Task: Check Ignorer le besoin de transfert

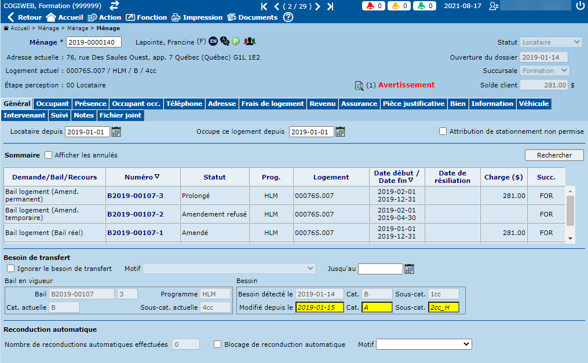Action: pyautogui.click(x=11, y=269)
